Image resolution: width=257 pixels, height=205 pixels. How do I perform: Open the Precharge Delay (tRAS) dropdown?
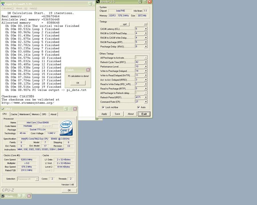tap(146, 46)
